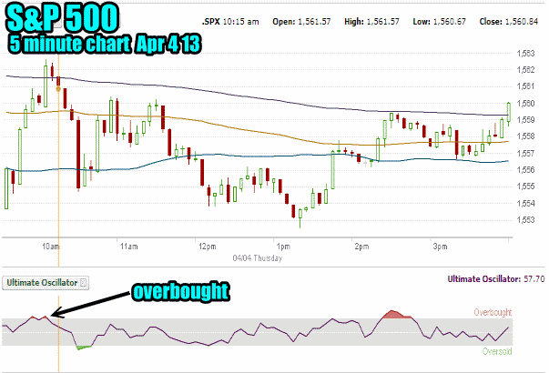Click the 1,555 price axis label
This screenshot has width=549, height=373.
526,186
